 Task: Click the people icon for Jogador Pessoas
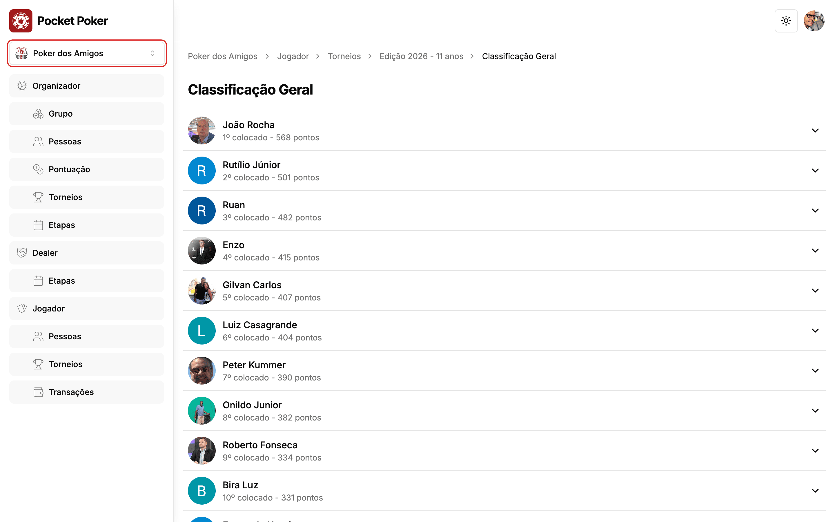point(38,336)
